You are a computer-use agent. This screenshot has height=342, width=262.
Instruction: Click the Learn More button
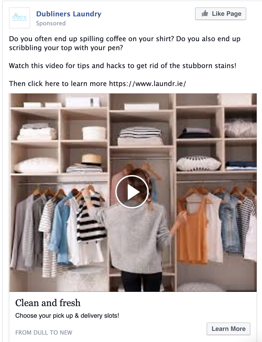click(228, 329)
